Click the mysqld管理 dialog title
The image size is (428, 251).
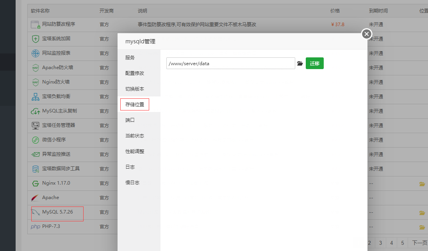(x=140, y=41)
